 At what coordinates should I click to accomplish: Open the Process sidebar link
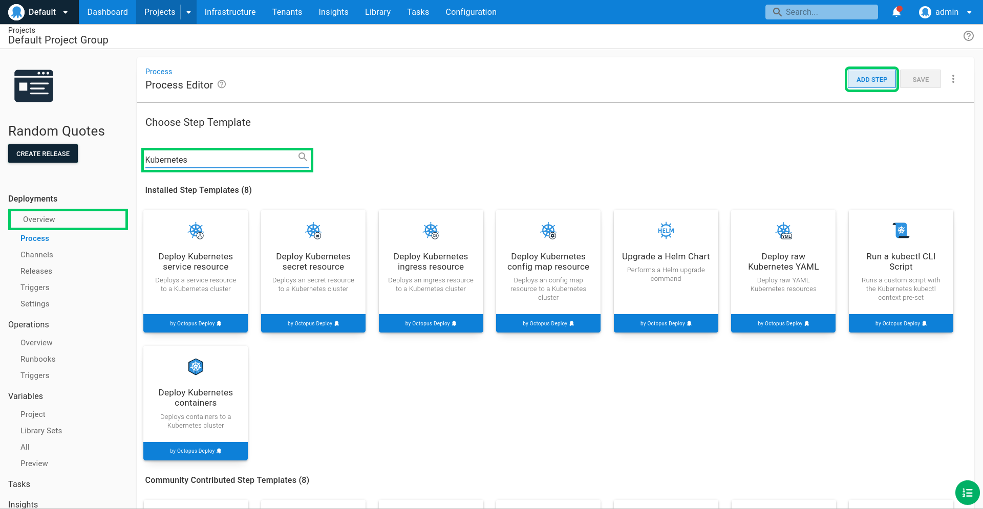pyautogui.click(x=35, y=238)
